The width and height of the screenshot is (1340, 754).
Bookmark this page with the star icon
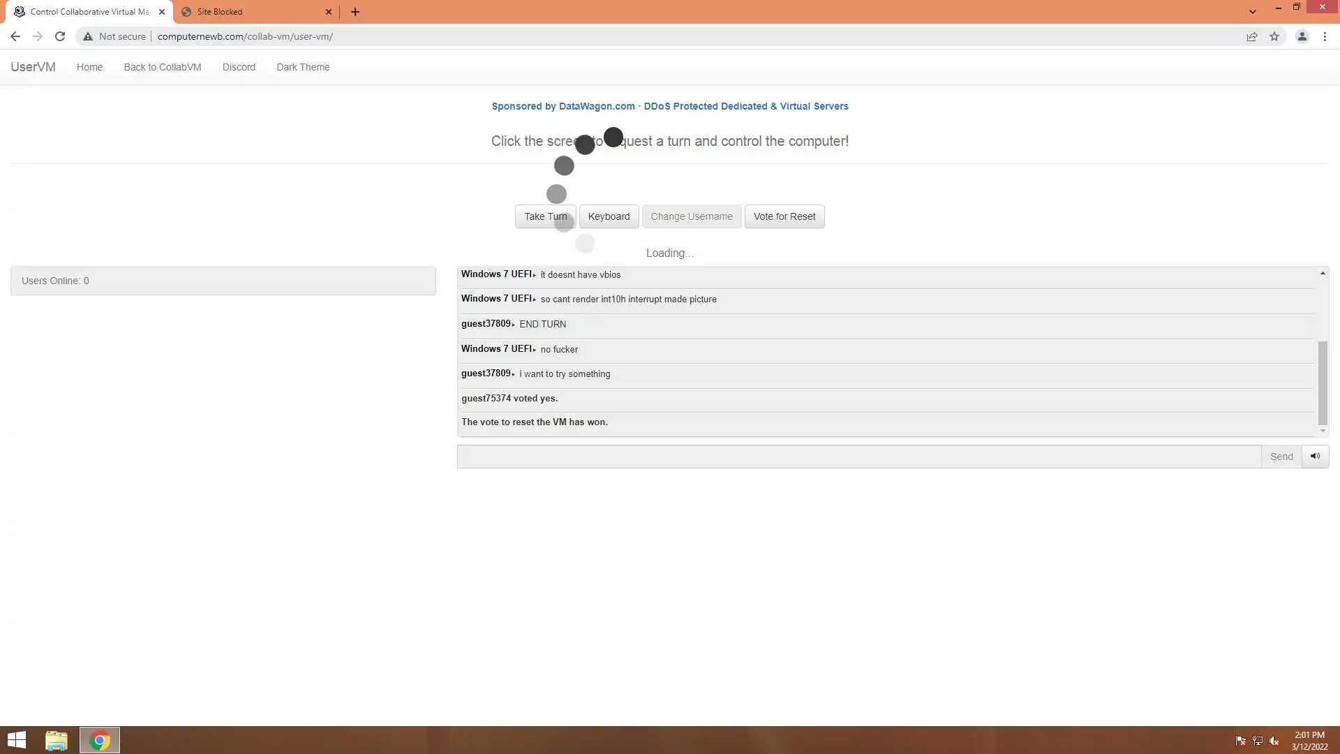1274,36
